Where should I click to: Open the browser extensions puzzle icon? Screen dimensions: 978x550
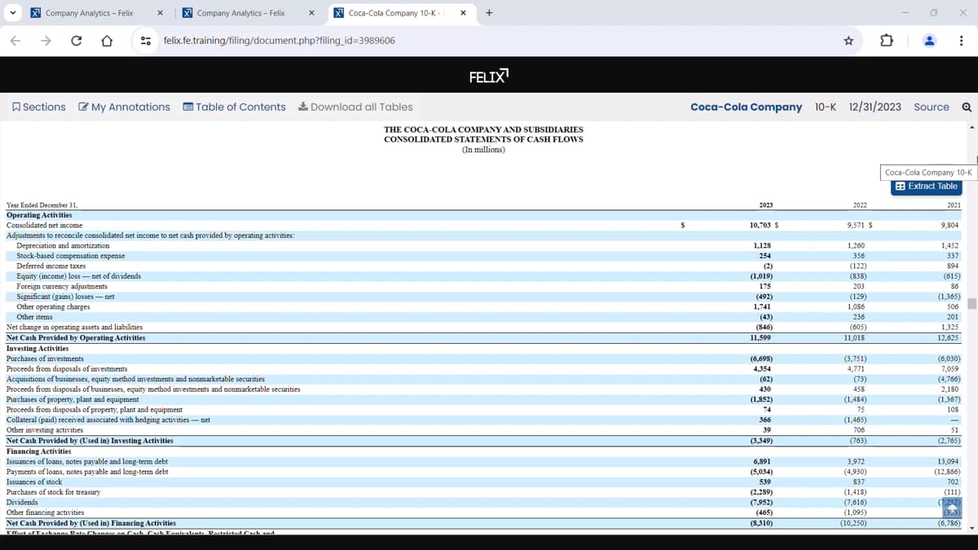coord(888,41)
